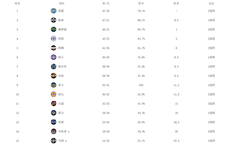229x144 pixels.
Task: Sort by the 胜率 column header
Action: (x=141, y=3)
